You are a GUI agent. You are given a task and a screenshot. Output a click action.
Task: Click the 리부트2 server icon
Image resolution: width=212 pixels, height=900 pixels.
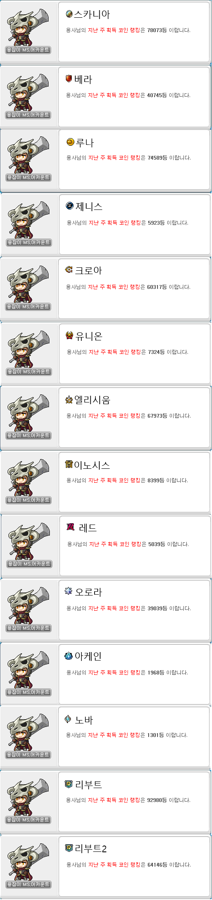coord(69,848)
